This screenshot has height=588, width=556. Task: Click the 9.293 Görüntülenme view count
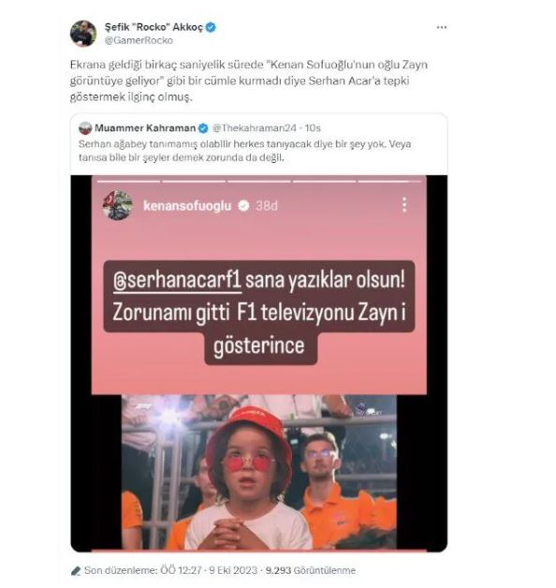click(311, 570)
